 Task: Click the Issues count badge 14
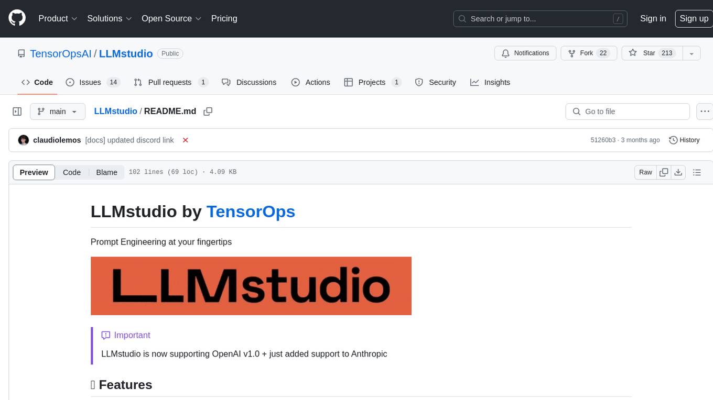pyautogui.click(x=113, y=82)
